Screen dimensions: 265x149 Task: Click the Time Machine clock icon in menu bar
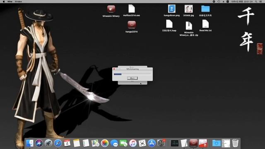tap(219, 2)
